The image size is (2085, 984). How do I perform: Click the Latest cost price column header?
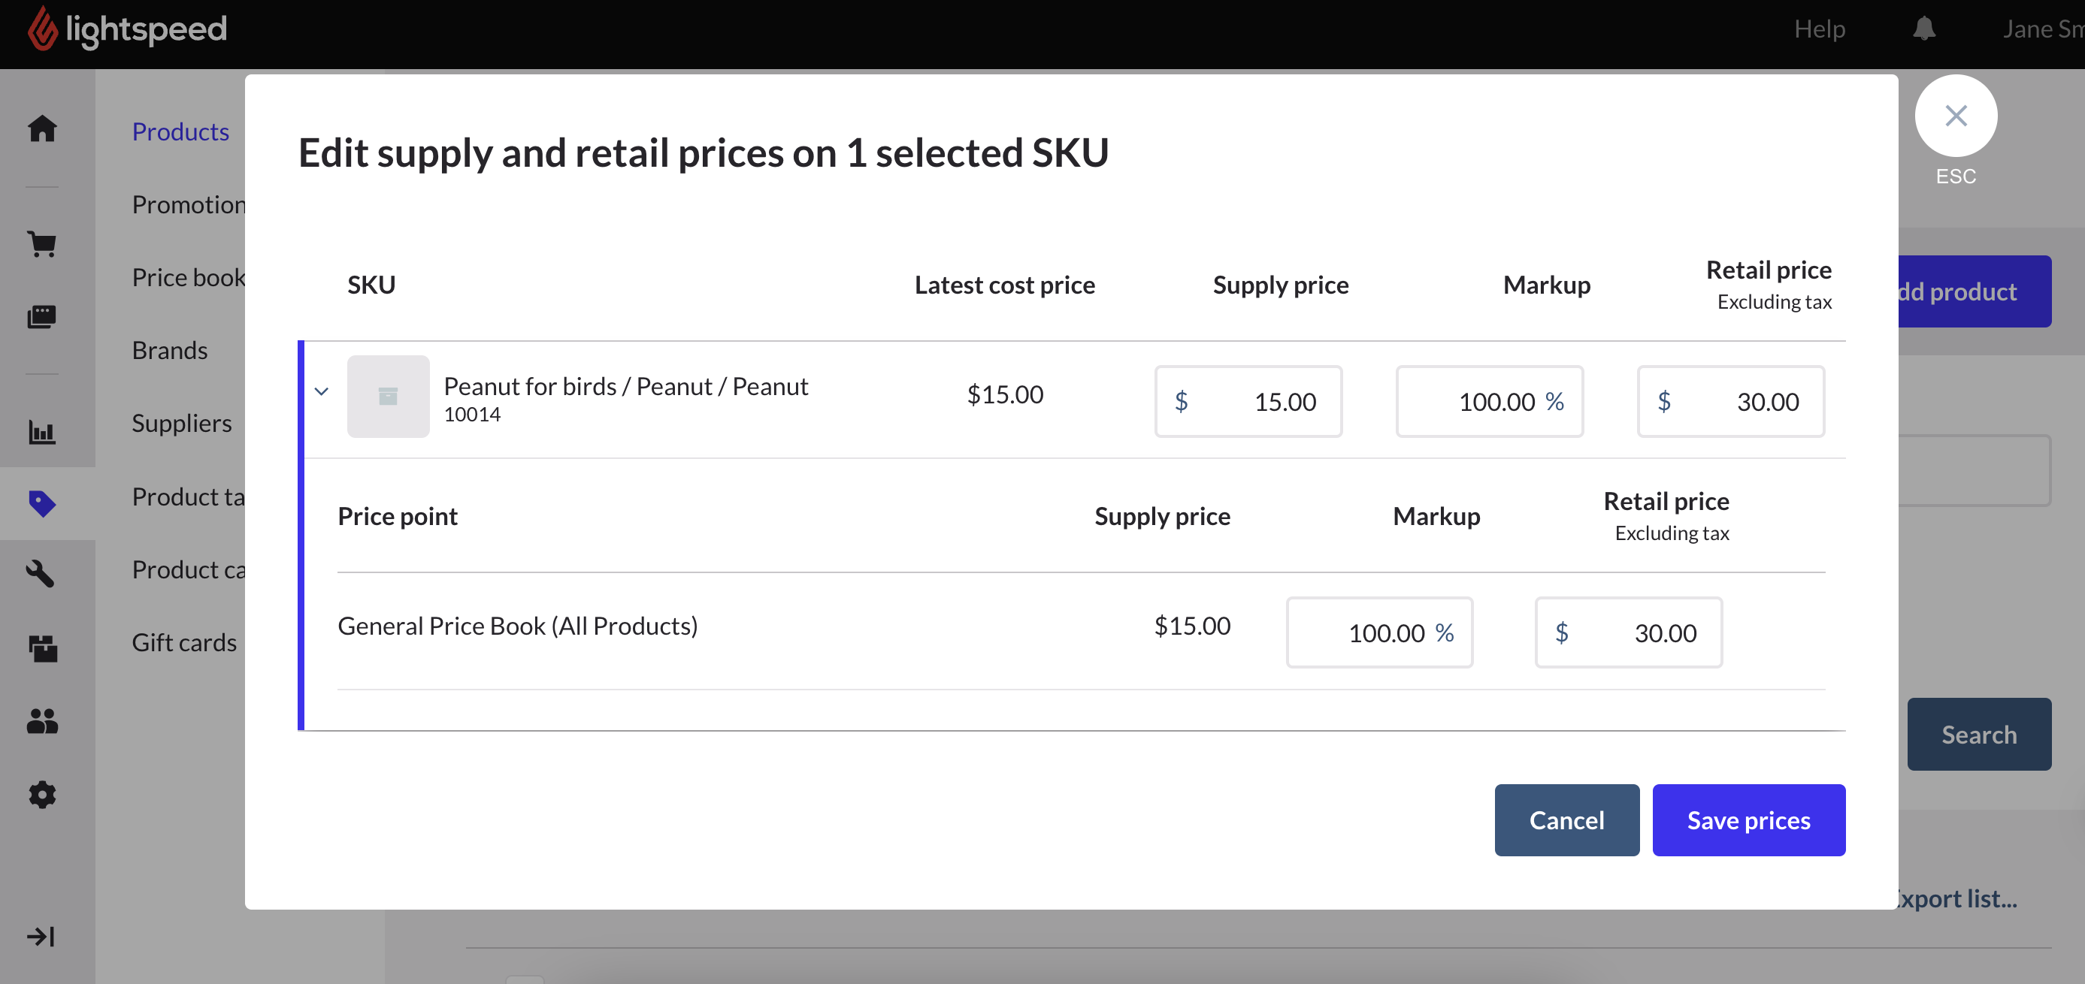point(1004,285)
